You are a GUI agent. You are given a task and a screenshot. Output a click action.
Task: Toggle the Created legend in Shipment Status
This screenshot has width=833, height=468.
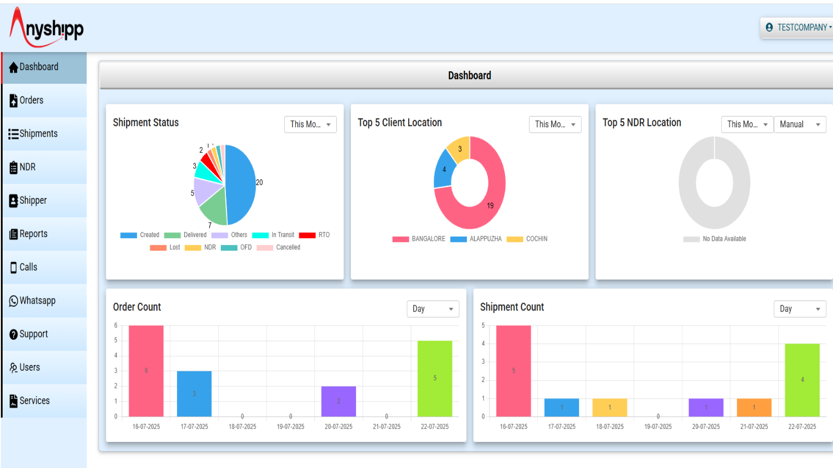coord(140,235)
